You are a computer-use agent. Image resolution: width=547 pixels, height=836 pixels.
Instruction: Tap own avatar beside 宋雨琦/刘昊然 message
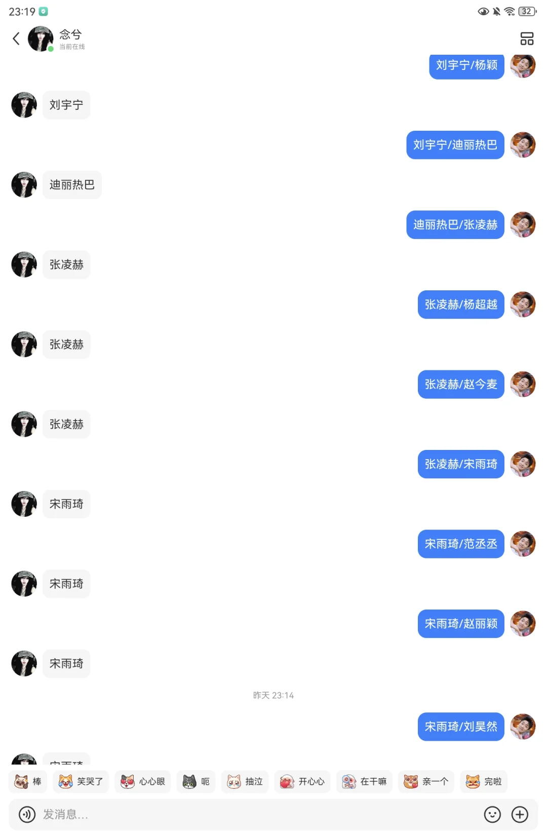pyautogui.click(x=523, y=727)
